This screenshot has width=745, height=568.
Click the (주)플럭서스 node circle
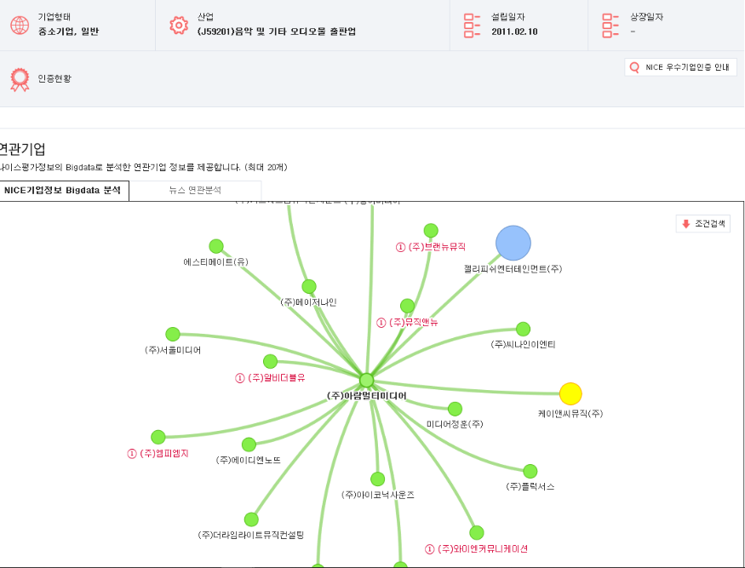530,472
